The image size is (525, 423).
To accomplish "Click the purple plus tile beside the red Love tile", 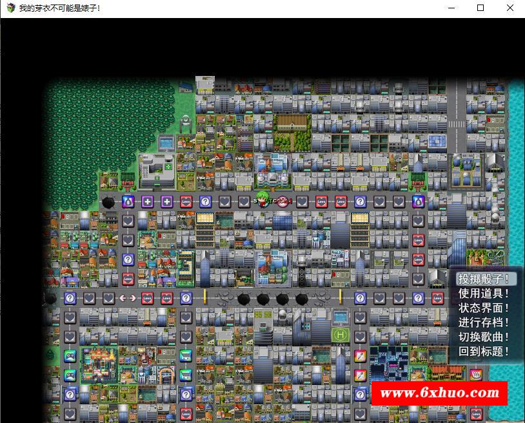I will click(x=167, y=202).
